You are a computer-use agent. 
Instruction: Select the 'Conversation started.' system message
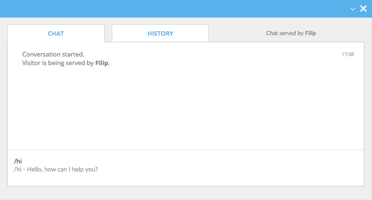click(x=53, y=54)
